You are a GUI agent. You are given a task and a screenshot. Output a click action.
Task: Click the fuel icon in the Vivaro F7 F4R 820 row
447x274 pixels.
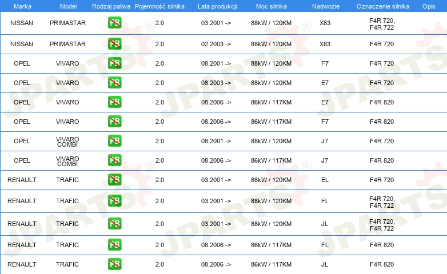tap(114, 122)
